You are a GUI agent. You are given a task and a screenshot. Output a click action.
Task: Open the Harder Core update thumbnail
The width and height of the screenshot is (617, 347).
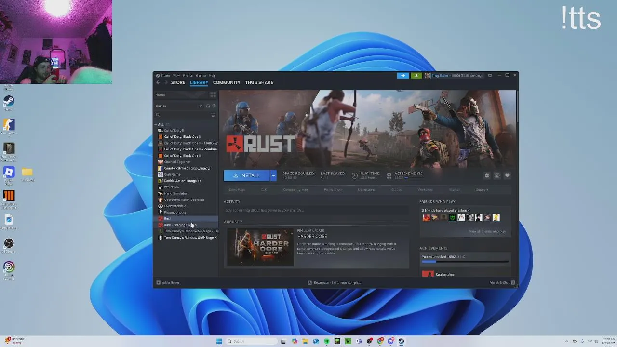260,247
